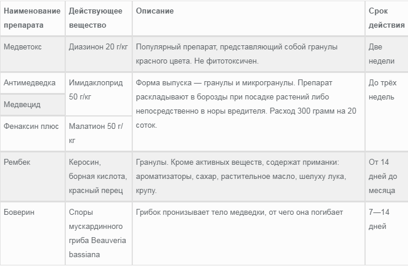This screenshot has height=266, width=408.
Task: Click the 'Фенаксин плюс' product cell
Action: click(31, 126)
